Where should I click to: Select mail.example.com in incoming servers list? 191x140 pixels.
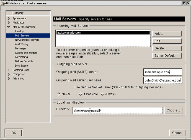(x=102, y=33)
